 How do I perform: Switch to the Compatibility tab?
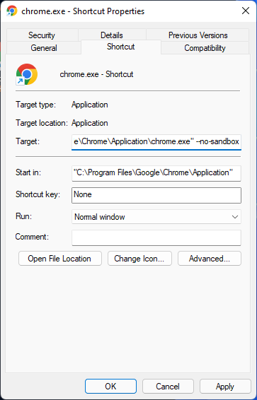pos(205,48)
